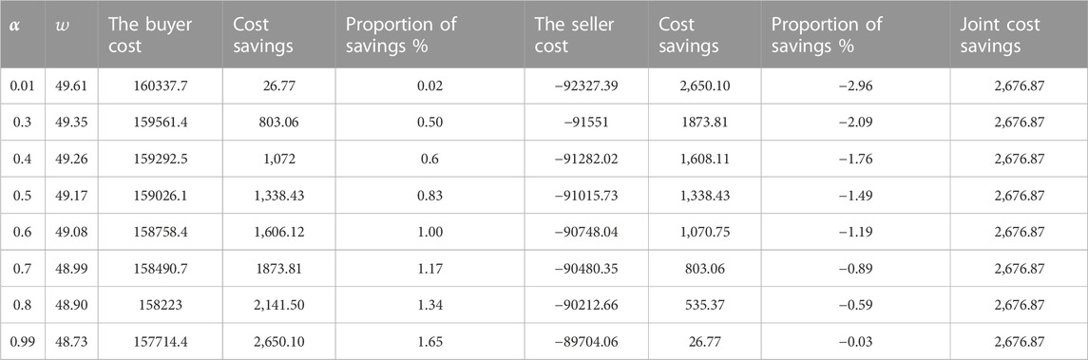The width and height of the screenshot is (1088, 360).
Task: Click the w column header
Action: coord(71,35)
